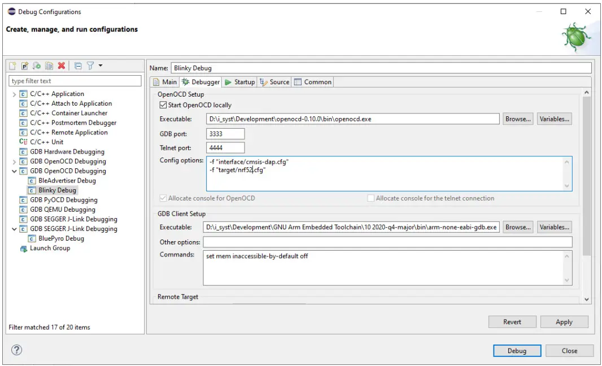The height and width of the screenshot is (366, 602).
Task: Click OpenOCD Executable path field
Action: pos(352,119)
